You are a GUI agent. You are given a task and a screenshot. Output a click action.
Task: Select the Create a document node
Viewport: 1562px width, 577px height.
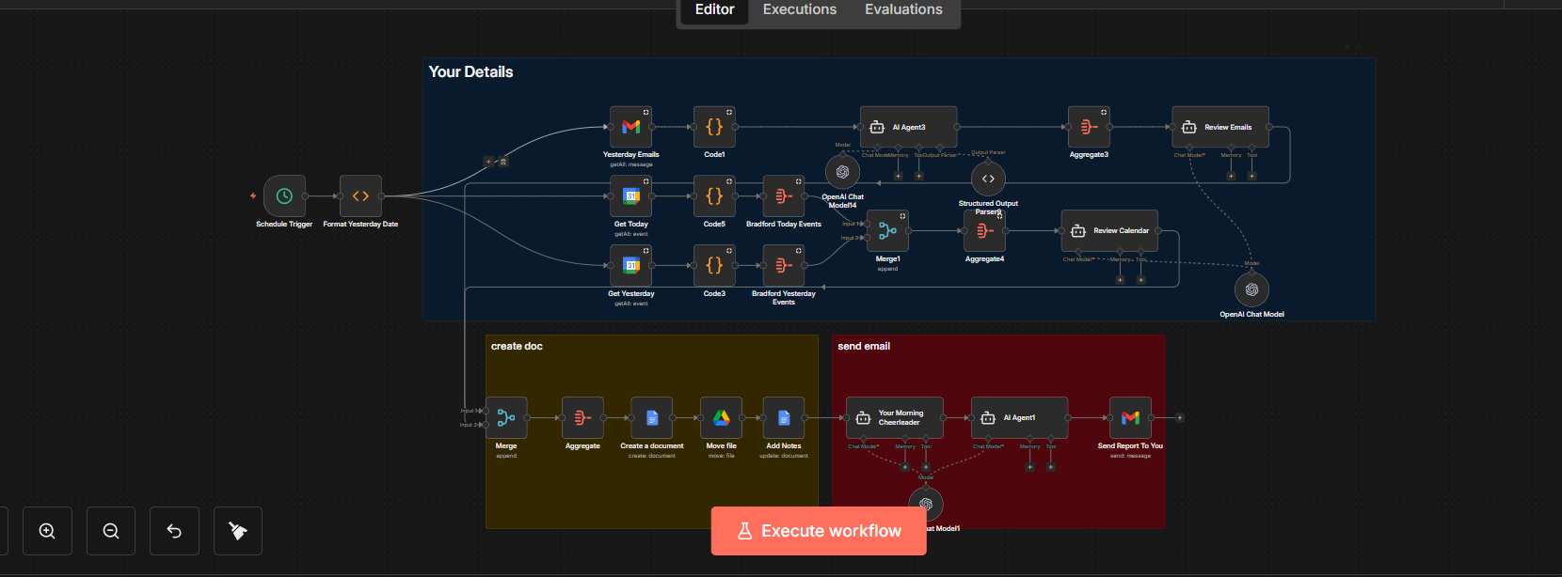coord(651,418)
